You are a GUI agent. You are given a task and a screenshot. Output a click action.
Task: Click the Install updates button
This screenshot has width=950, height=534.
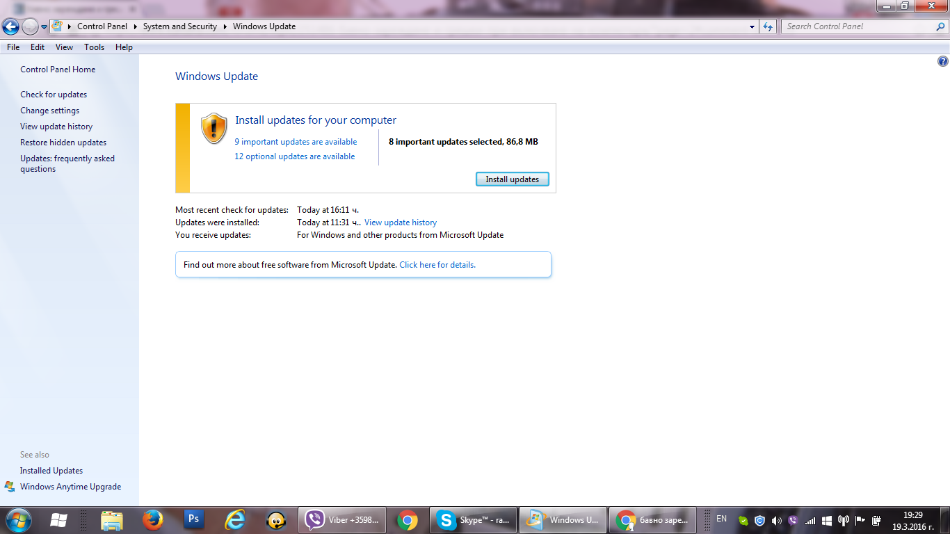pyautogui.click(x=513, y=179)
